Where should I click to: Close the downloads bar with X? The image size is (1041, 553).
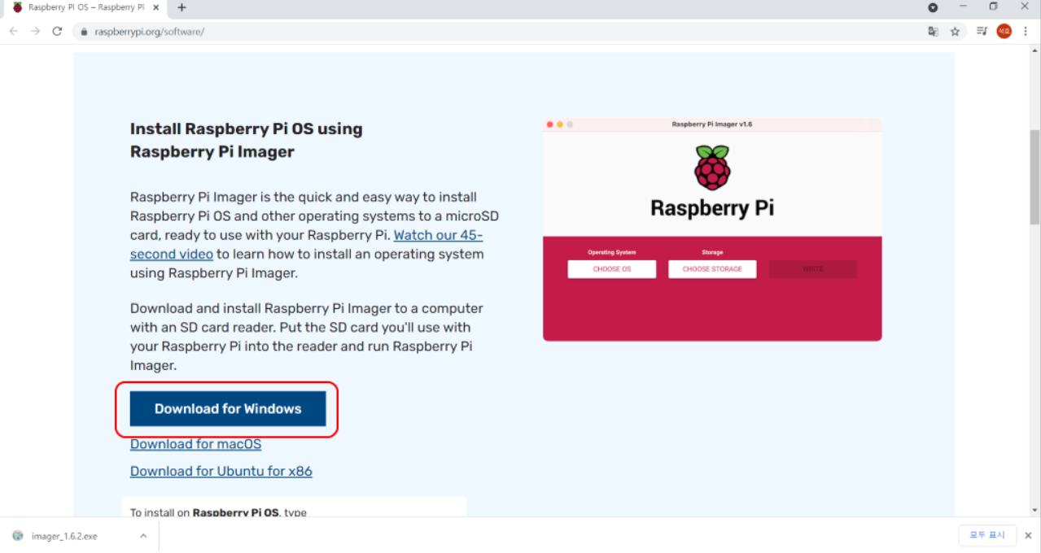pos(1029,535)
